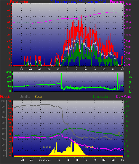Image resolution: width=139 pixels, height=164 pixels.
Task: Select the red 'Pioggia' legend label
Action: (5, 97)
